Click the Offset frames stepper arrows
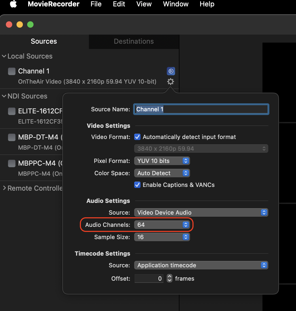296x311 pixels. 170,278
